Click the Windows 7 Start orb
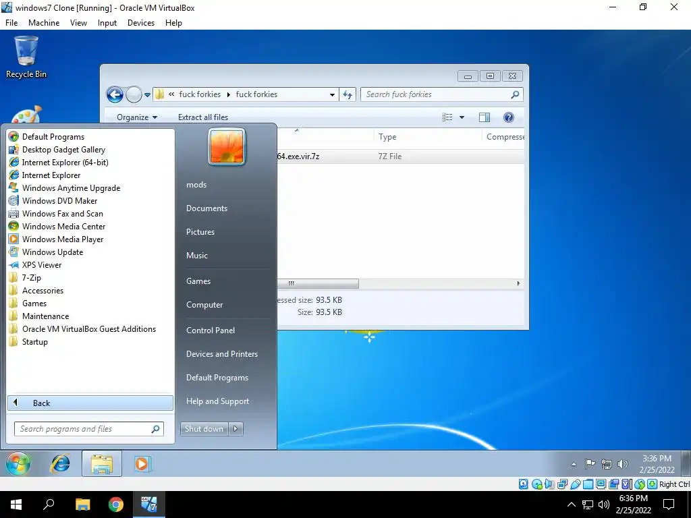The height and width of the screenshot is (518, 691). click(18, 463)
